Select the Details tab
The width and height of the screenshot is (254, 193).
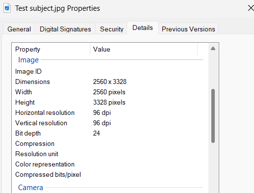click(x=143, y=28)
